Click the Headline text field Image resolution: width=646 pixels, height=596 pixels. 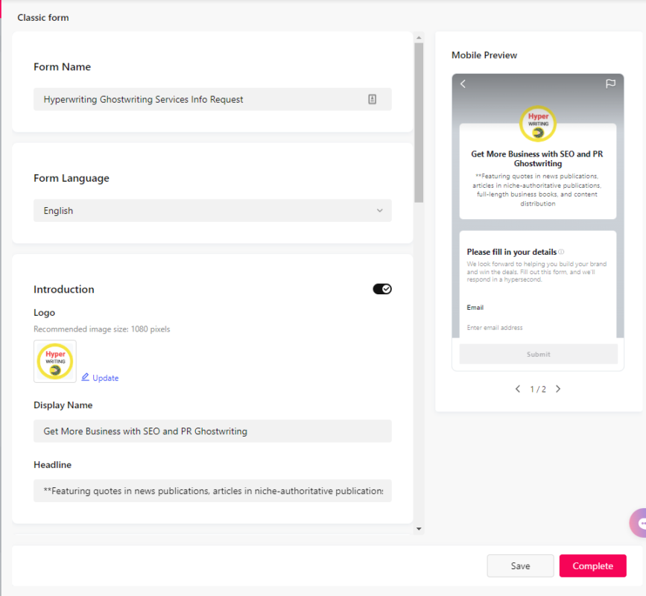click(x=212, y=491)
